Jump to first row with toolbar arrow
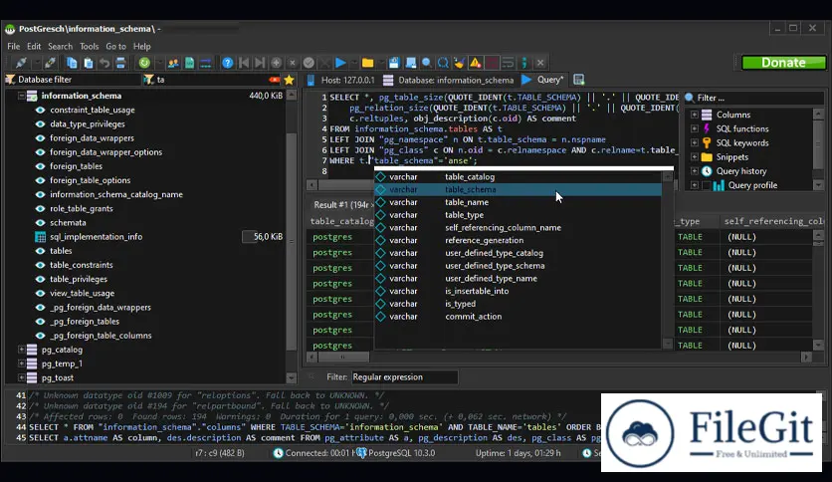This screenshot has width=832, height=482. tap(244, 63)
